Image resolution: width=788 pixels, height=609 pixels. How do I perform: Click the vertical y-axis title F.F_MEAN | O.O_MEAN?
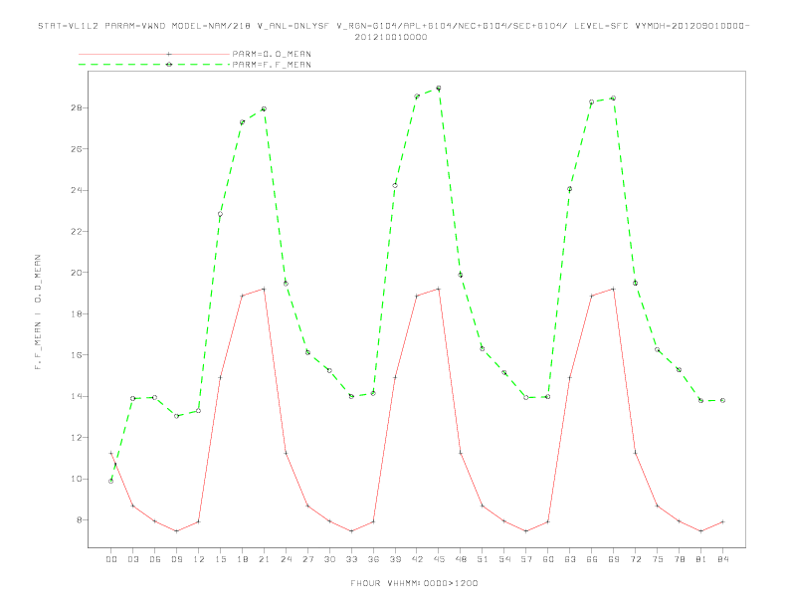38,312
